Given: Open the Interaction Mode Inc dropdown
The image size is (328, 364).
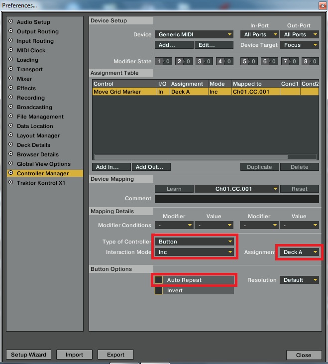Looking at the screenshot, I should [x=194, y=252].
